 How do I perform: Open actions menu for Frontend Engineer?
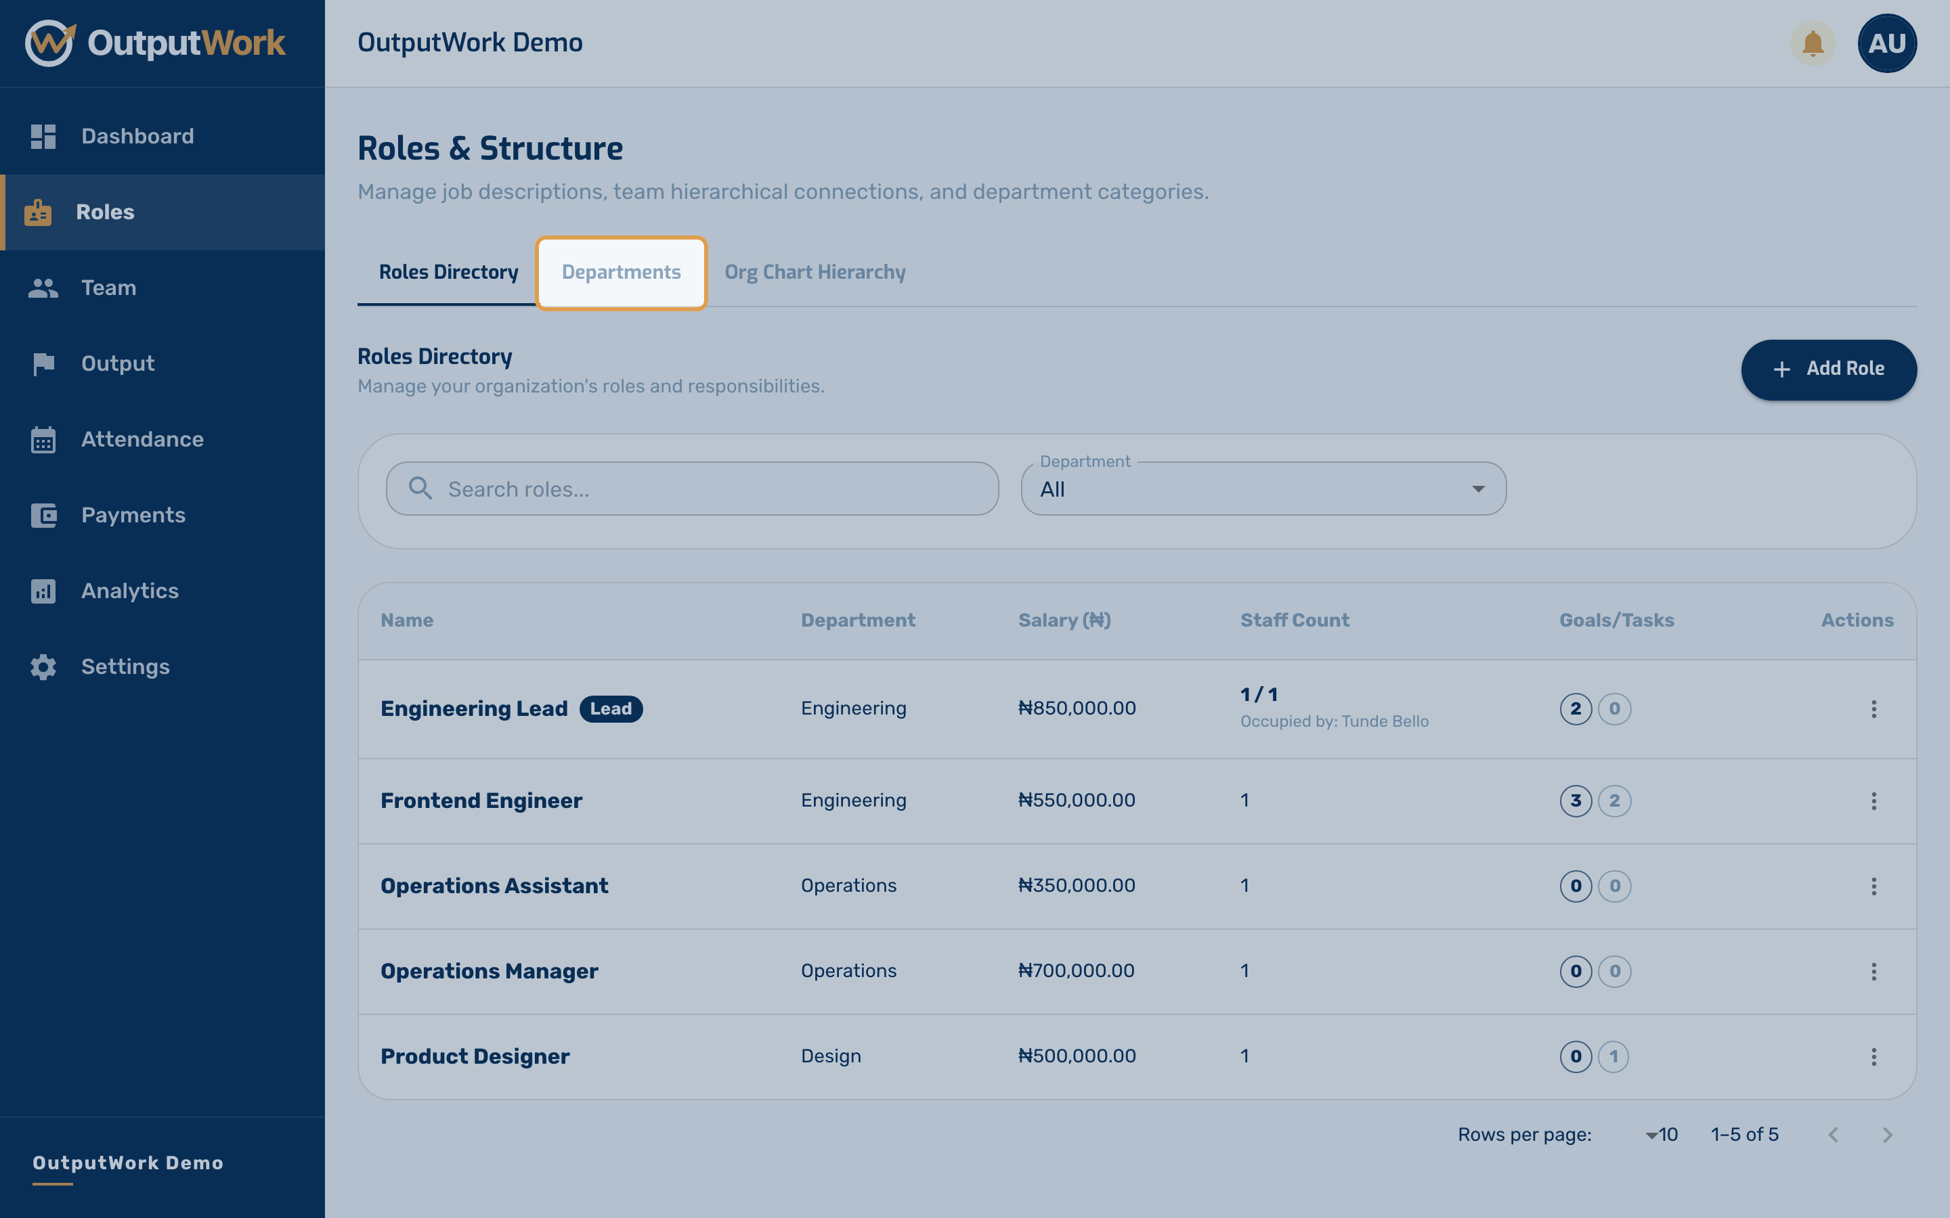(1873, 800)
